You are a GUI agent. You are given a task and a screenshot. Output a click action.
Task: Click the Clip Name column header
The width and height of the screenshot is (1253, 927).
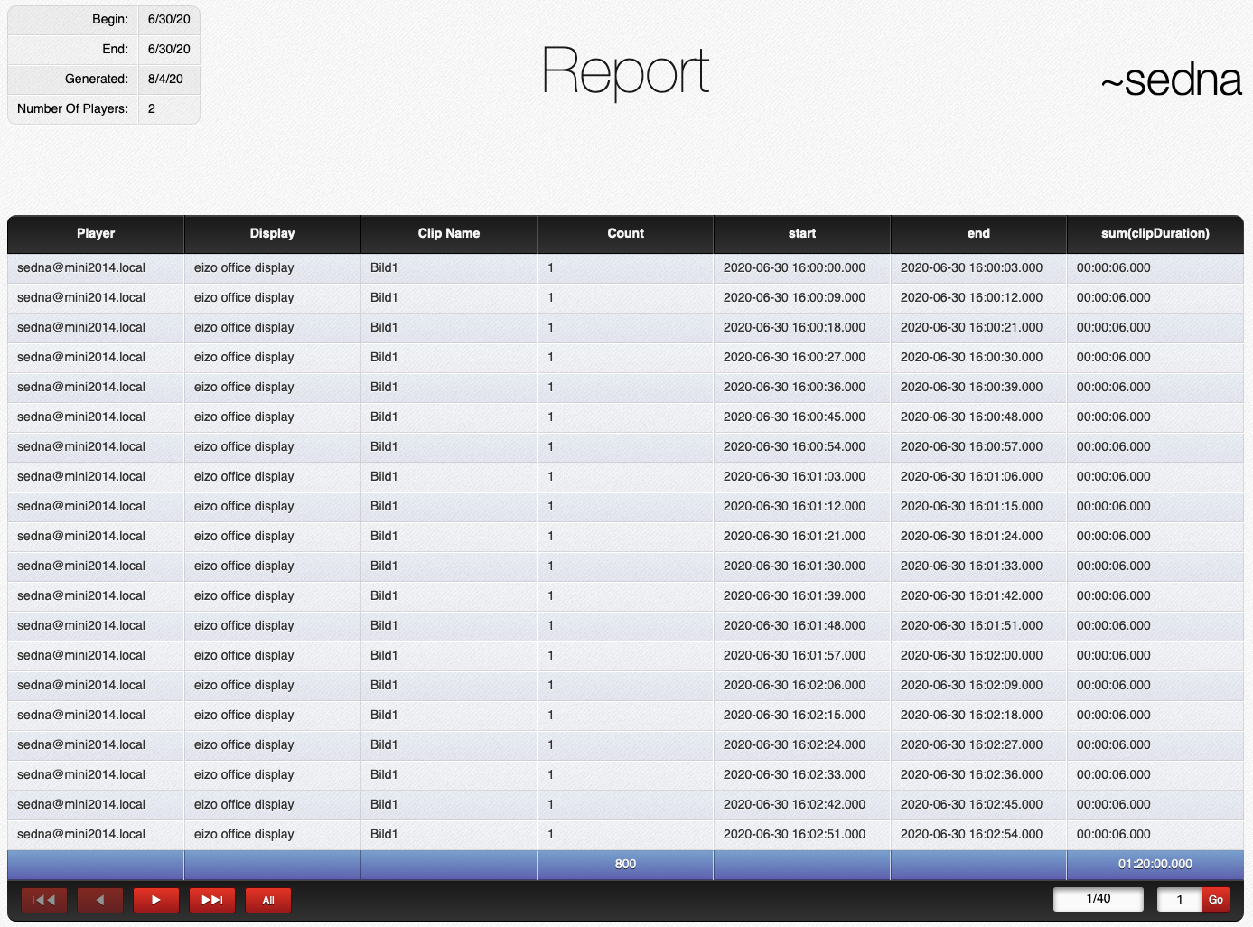click(448, 233)
